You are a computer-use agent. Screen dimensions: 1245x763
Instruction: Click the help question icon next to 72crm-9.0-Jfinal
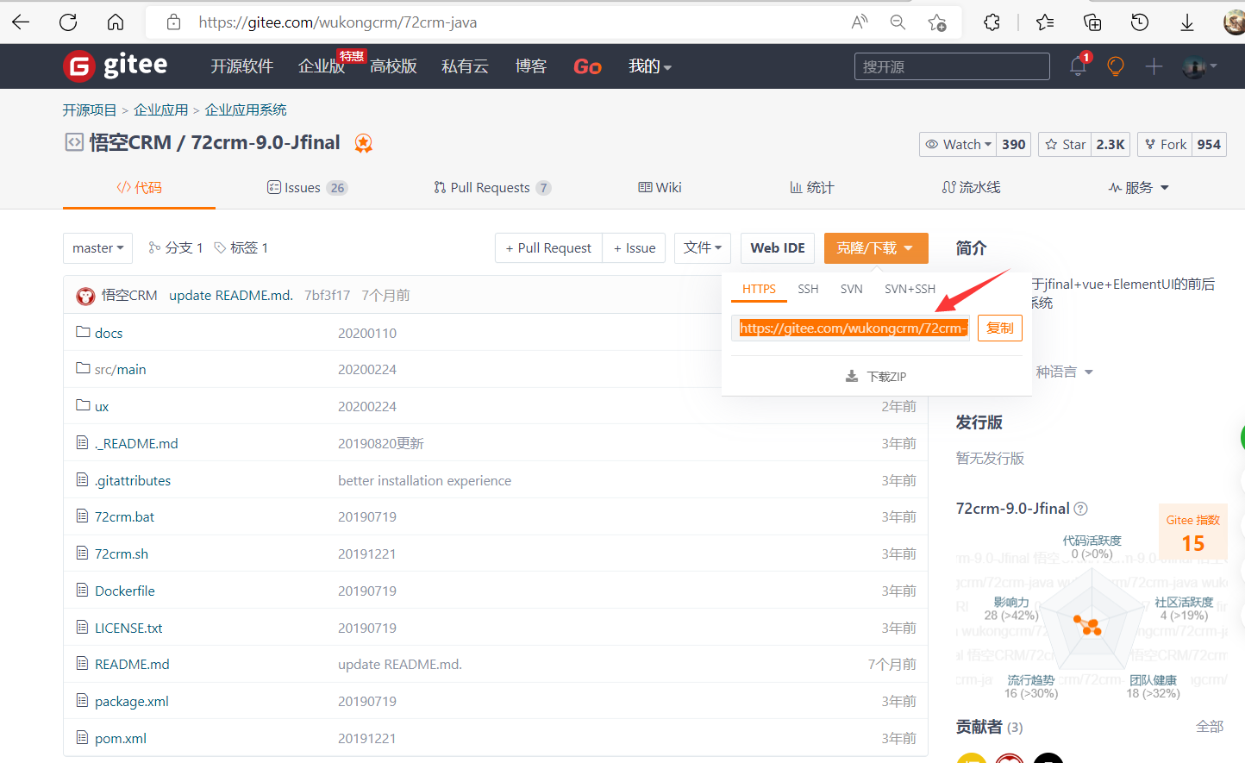(x=1081, y=509)
